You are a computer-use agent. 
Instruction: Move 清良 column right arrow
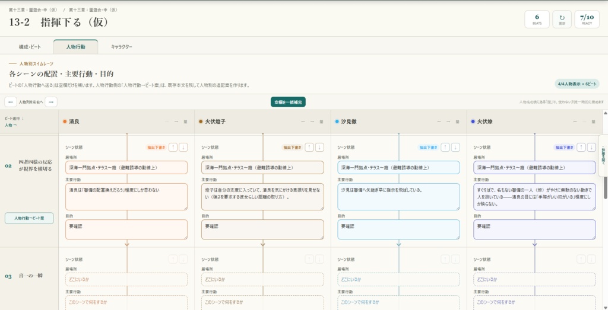pyautogui.click(x=176, y=122)
